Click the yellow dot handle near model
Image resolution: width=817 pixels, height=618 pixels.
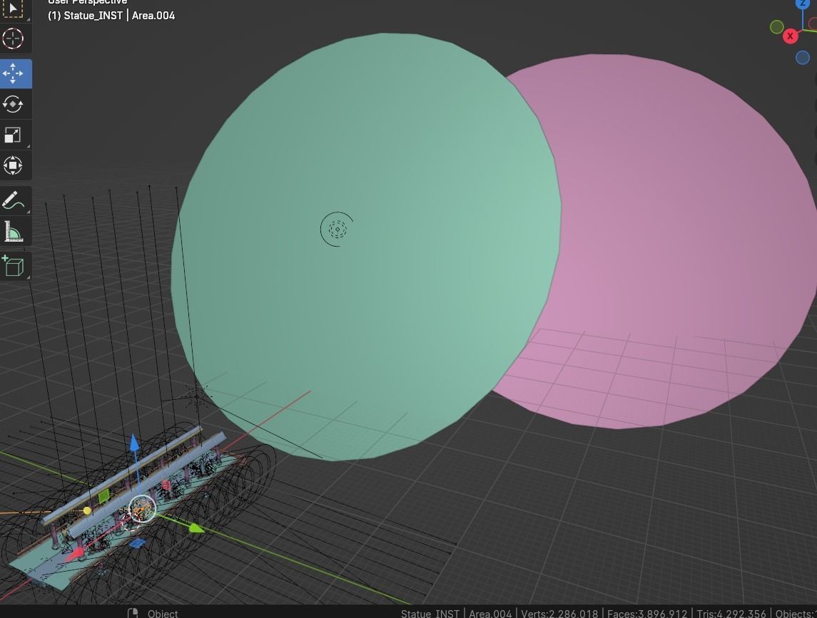87,511
